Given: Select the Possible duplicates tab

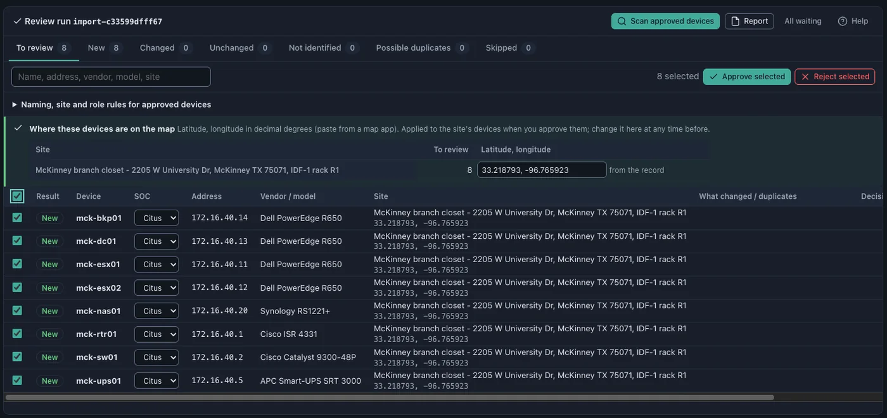Looking at the screenshot, I should (x=422, y=48).
